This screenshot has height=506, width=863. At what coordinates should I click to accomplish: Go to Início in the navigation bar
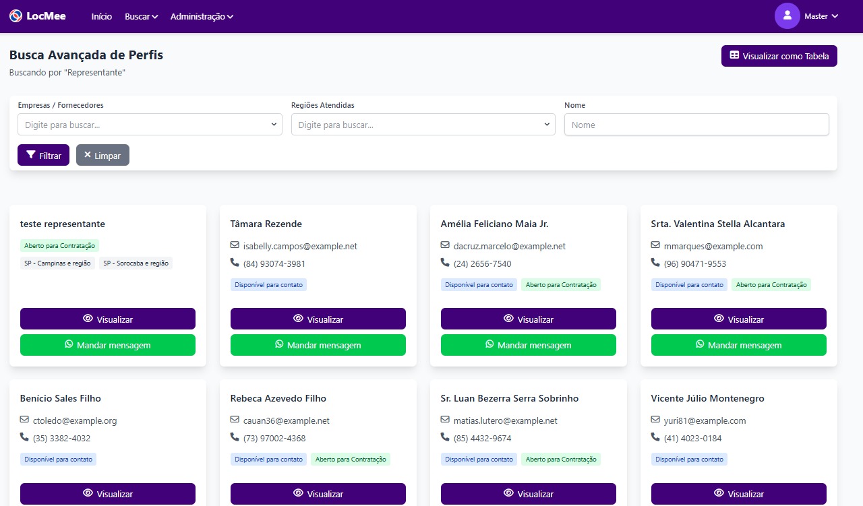click(102, 16)
